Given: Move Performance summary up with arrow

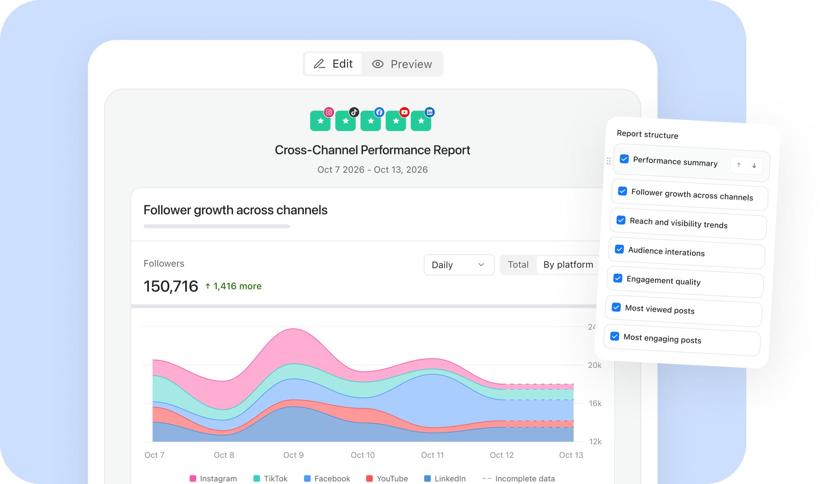Looking at the screenshot, I should pos(739,165).
